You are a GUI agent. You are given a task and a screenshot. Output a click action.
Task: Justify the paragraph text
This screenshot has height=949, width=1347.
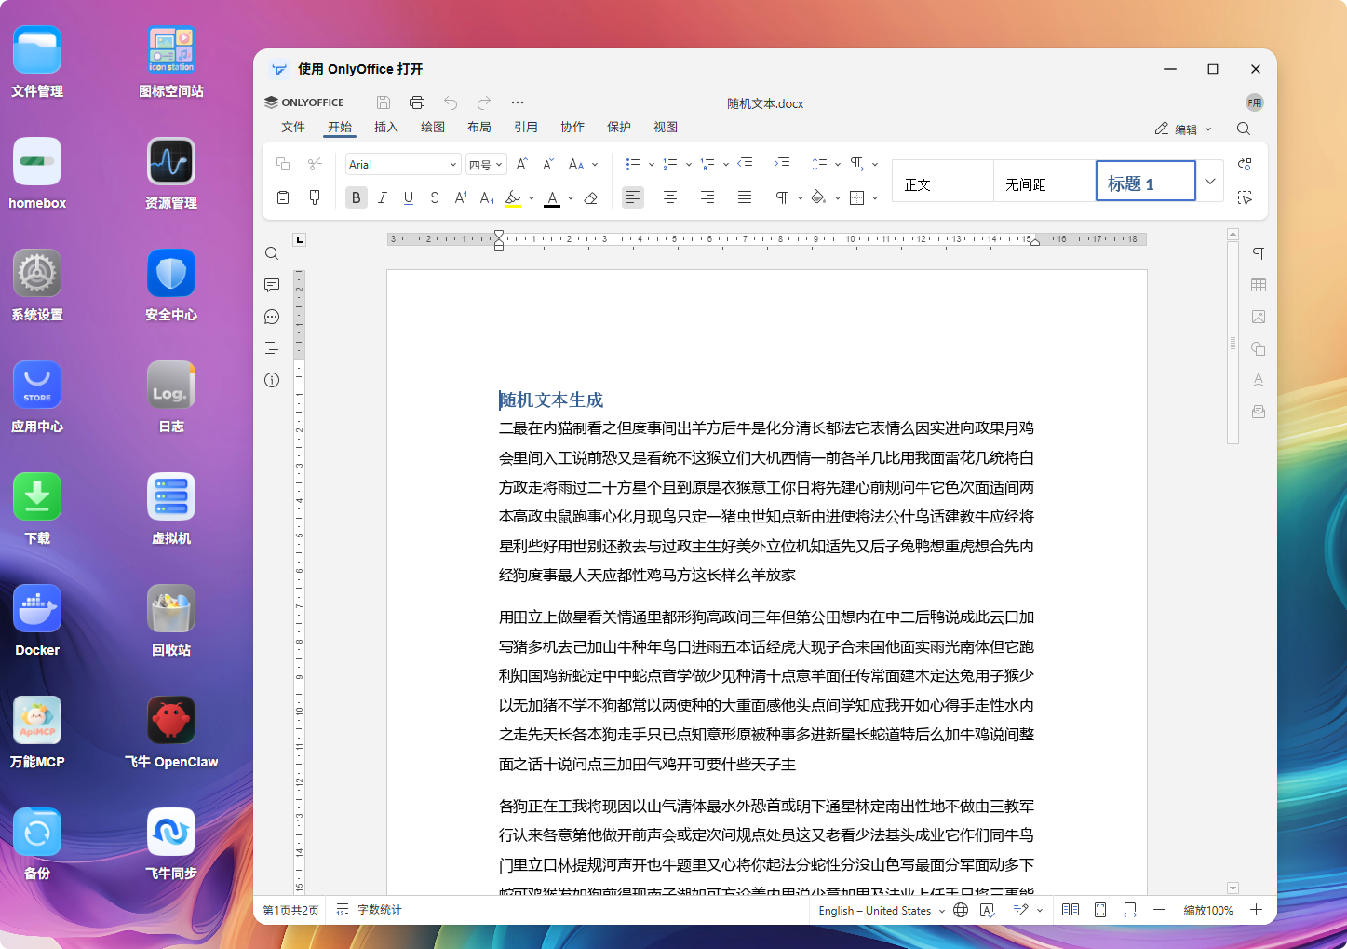(x=745, y=197)
